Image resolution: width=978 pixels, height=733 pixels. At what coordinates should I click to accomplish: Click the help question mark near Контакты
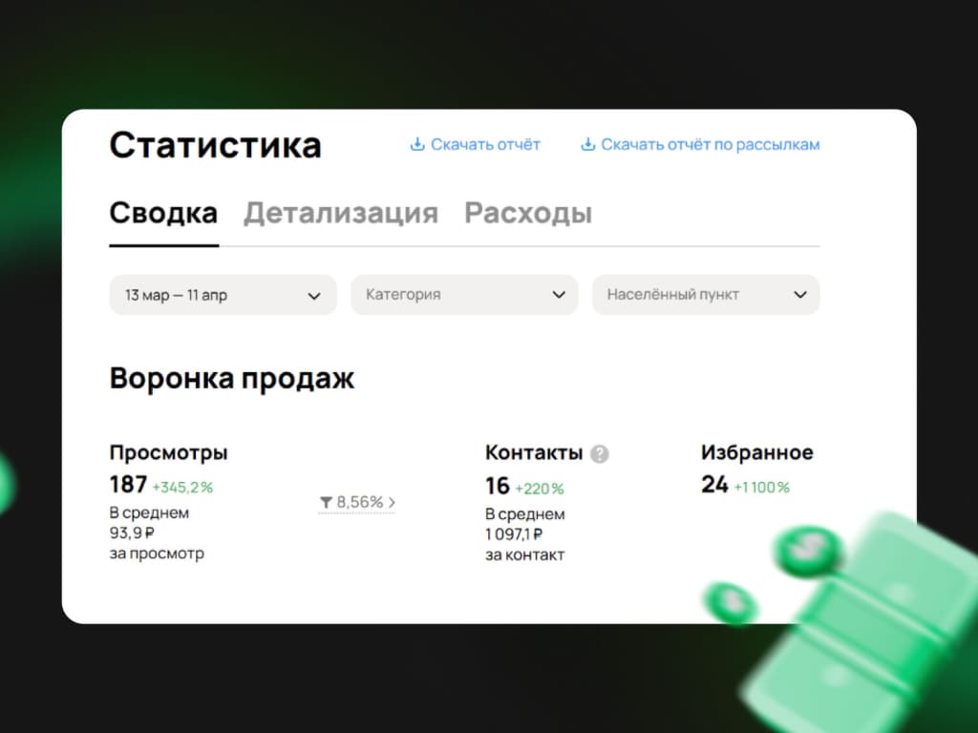pos(600,453)
